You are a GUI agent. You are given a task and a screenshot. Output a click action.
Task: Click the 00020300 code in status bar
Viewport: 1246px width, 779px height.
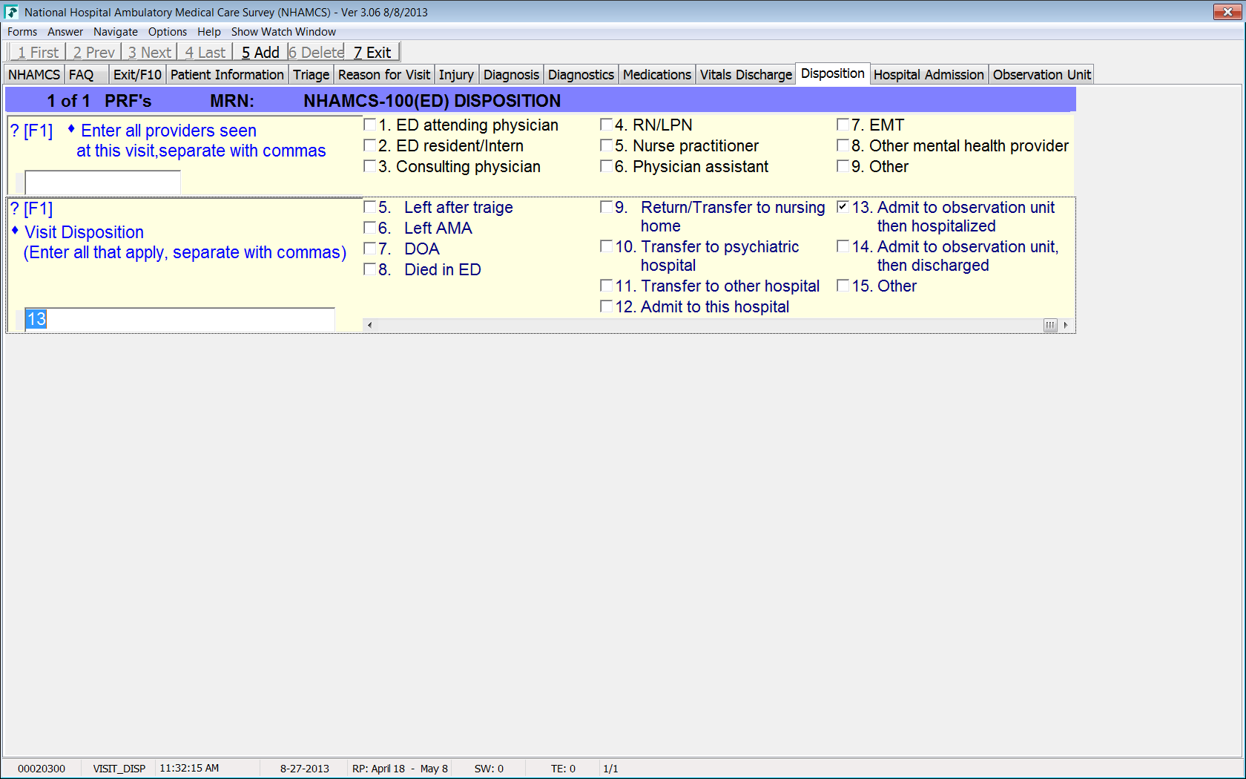42,769
